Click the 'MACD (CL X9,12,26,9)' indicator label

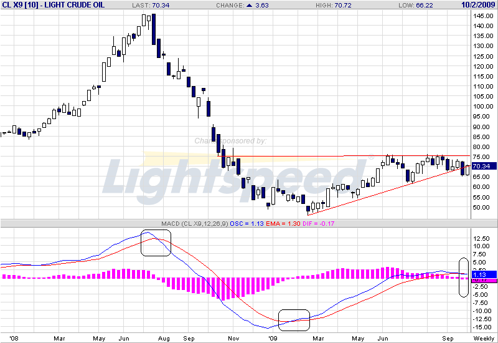tap(194, 224)
